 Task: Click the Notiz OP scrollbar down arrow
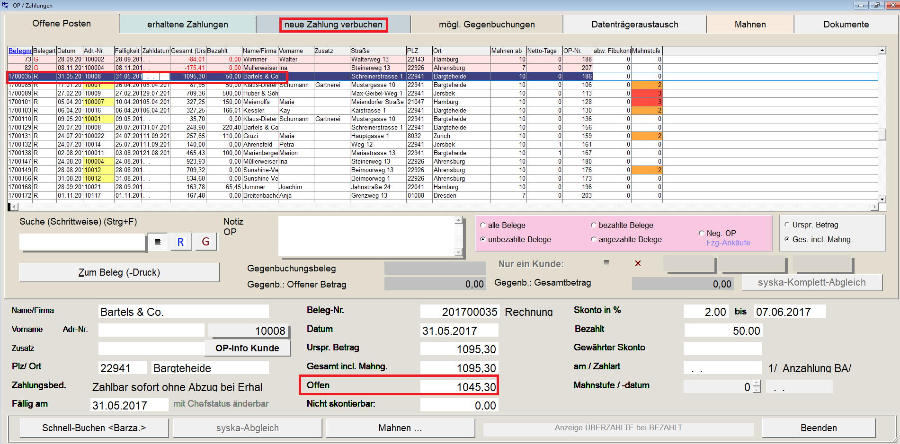458,252
